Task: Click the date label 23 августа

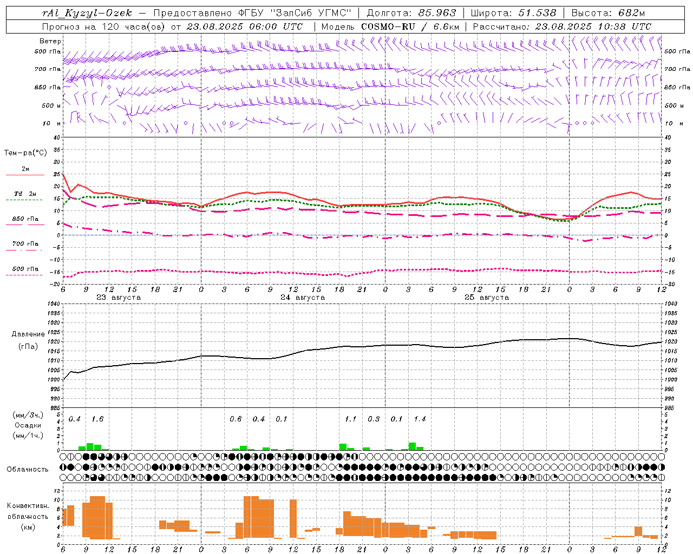Action: pos(119,298)
